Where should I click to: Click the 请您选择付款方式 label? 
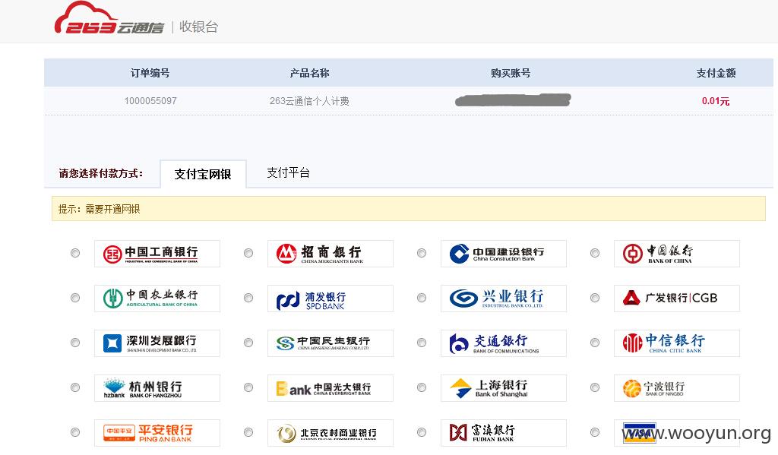click(x=101, y=173)
